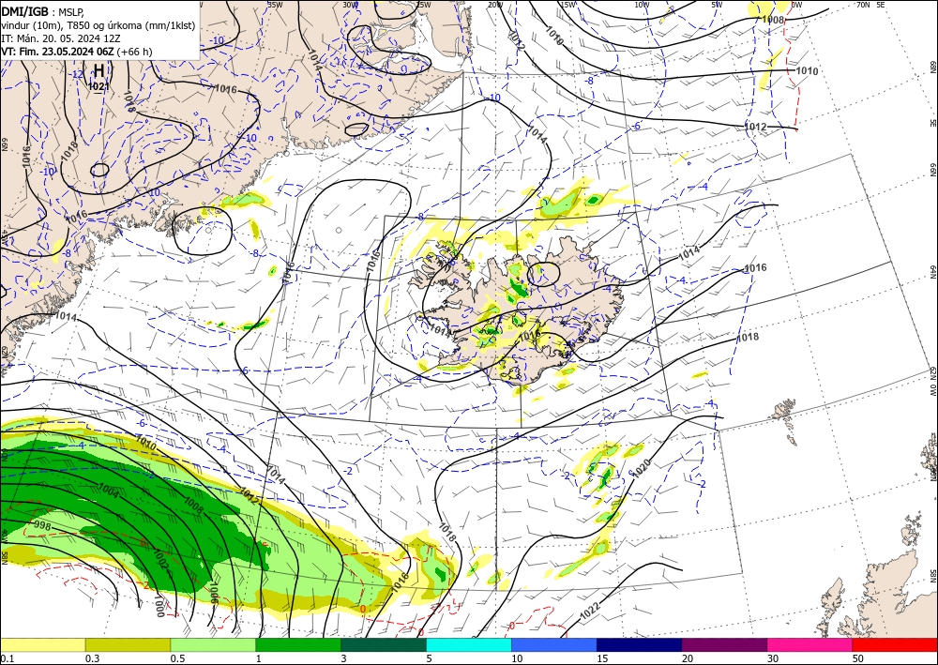Screen dimensions: 938x665
Task: Click the 1006 isobar label
Action: click(x=214, y=593)
